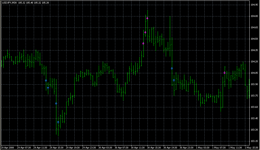Click the blue up arrow near 103.65 level
Screen dimensions: 260x150
(56, 104)
